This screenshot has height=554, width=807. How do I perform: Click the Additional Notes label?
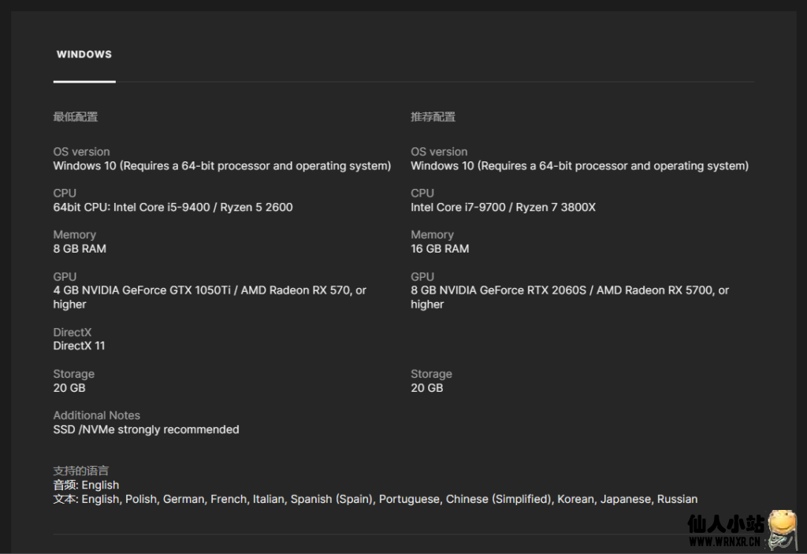[96, 415]
